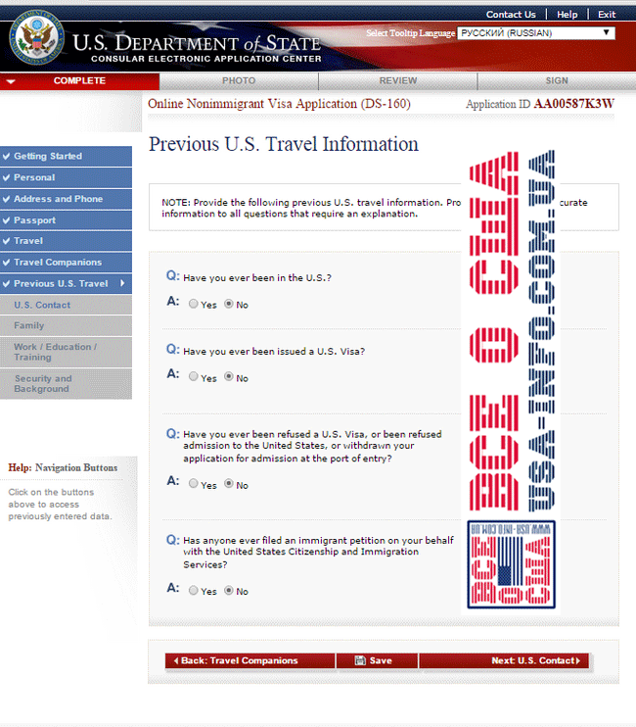The width and height of the screenshot is (636, 727).
Task: Click the white arrow beside Previous U.S. Travel
Action: pos(122,283)
